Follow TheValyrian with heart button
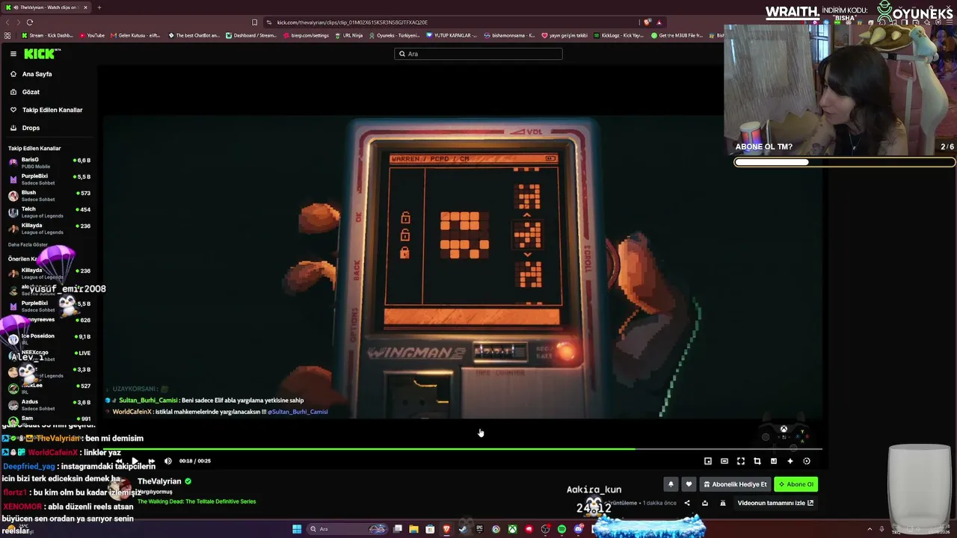The height and width of the screenshot is (538, 957). pyautogui.click(x=689, y=484)
